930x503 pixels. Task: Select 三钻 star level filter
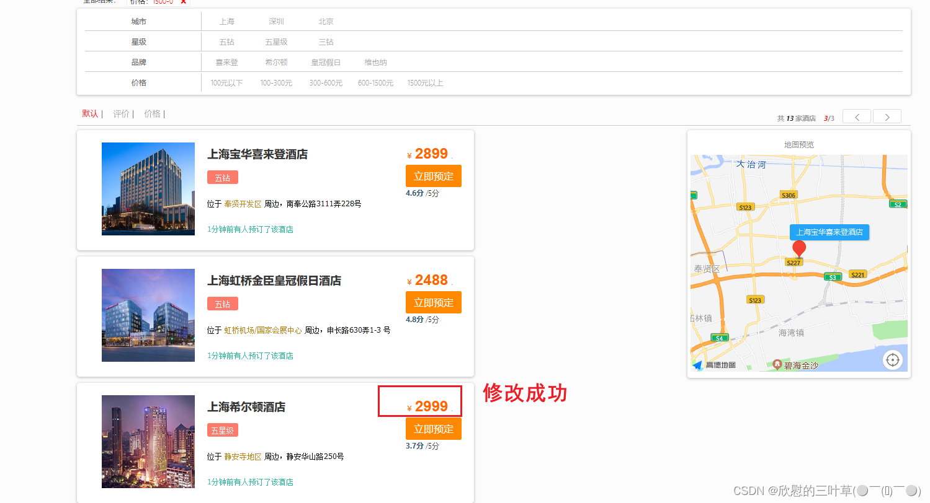(x=326, y=42)
